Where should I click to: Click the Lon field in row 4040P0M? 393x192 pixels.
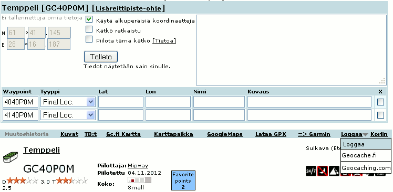click(168, 102)
